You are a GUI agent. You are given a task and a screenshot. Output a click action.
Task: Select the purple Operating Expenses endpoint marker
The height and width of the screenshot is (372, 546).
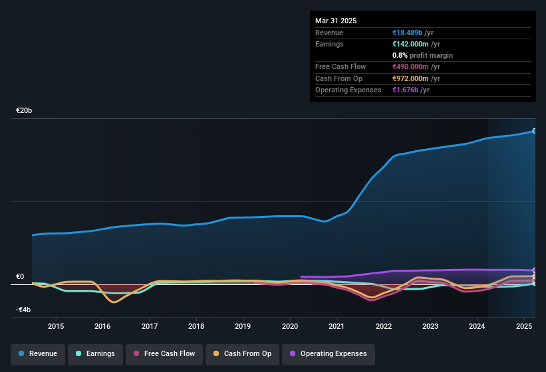tap(535, 270)
